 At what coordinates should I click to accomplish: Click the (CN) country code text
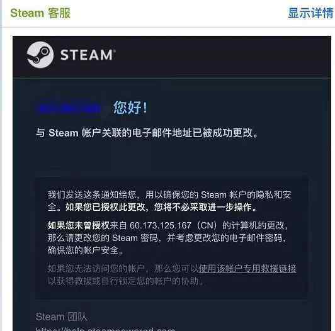207,225
